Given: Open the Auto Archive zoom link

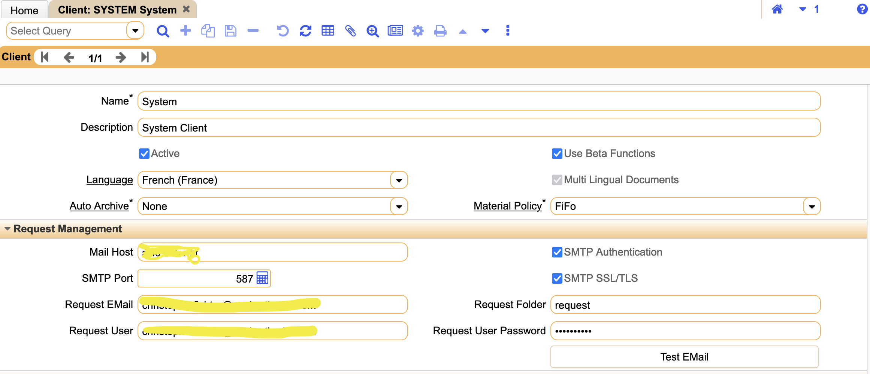Looking at the screenshot, I should [99, 206].
